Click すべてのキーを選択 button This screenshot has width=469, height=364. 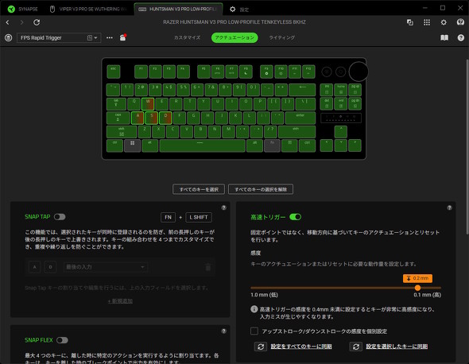point(199,189)
